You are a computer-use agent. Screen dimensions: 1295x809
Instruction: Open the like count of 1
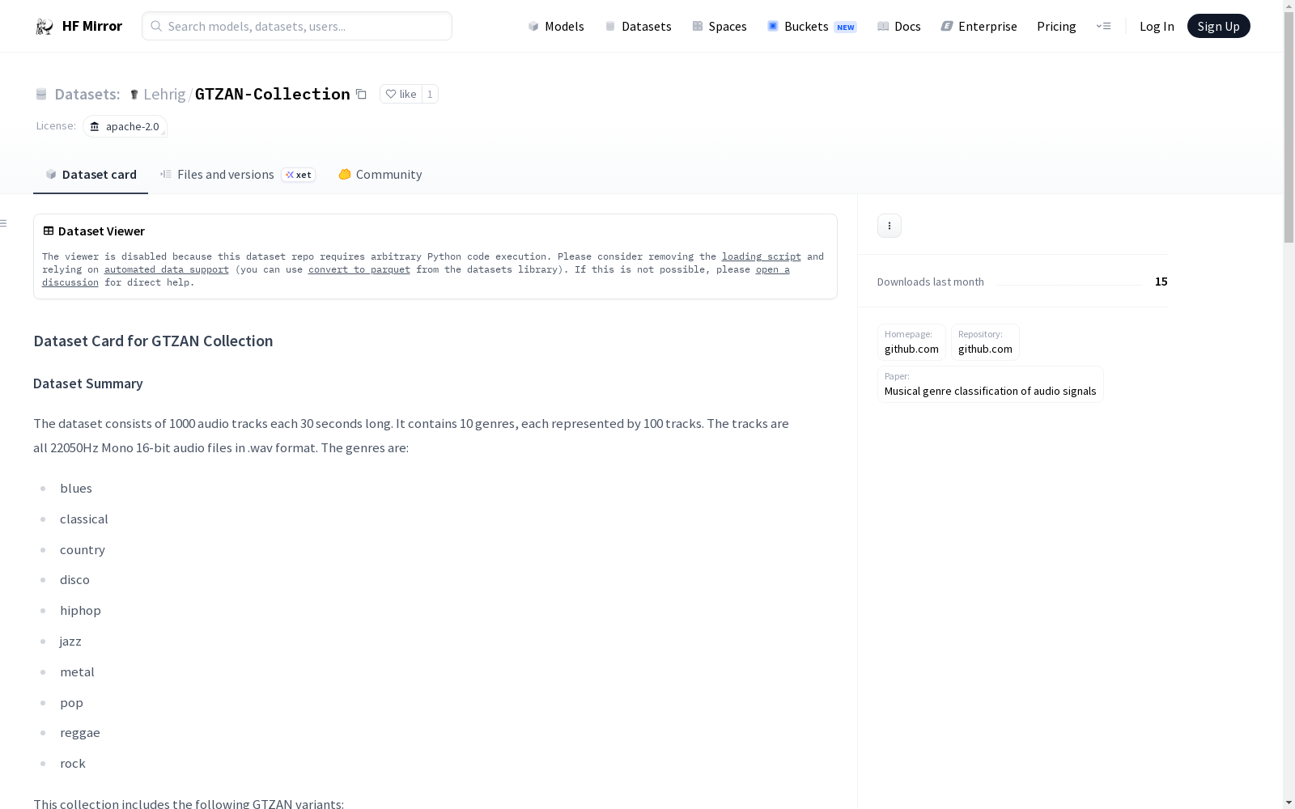pos(430,95)
